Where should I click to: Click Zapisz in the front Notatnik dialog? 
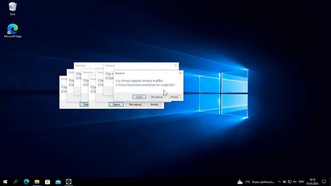pos(139,97)
